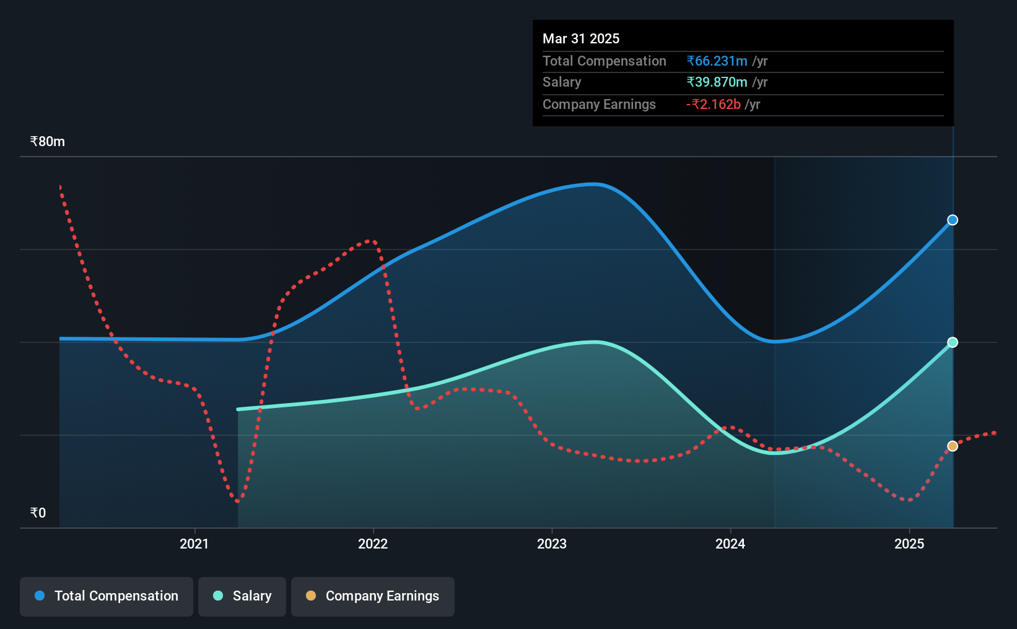1017x629 pixels.
Task: Click the ₹0 y-axis label
Action: pos(38,513)
